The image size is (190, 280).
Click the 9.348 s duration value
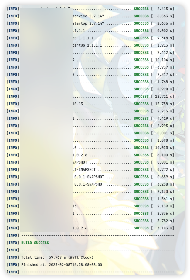[165, 38]
